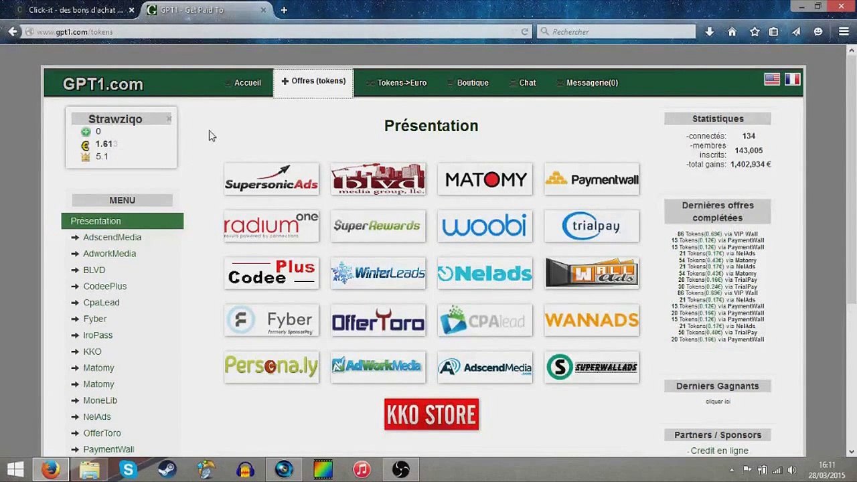
Task: Open the SuperRewards logo tile
Action: (x=378, y=226)
